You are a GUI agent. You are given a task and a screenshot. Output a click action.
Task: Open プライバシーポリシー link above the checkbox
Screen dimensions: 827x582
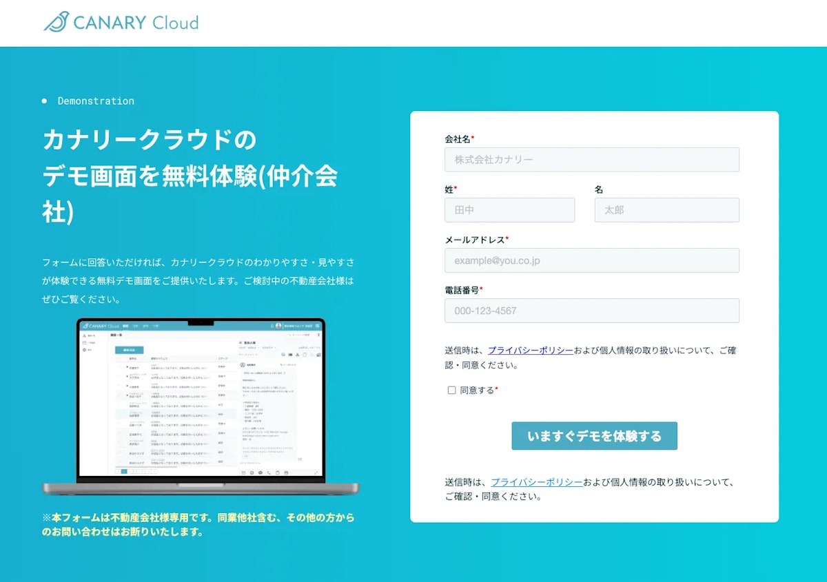pos(531,350)
